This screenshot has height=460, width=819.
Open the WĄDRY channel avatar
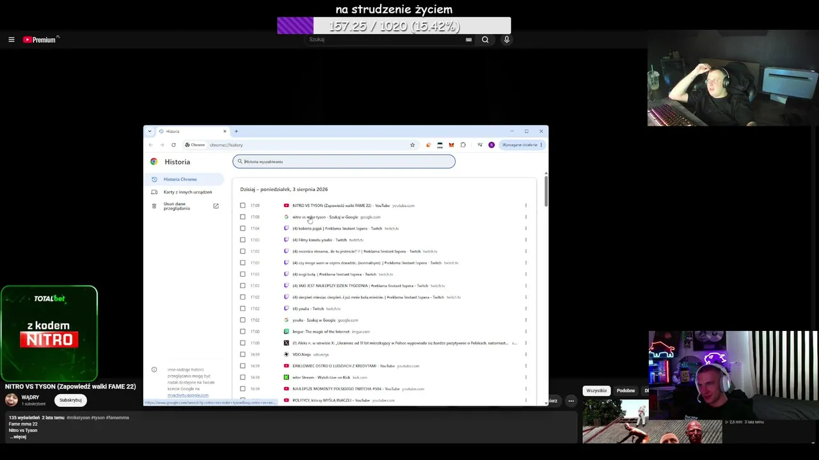tap(12, 401)
